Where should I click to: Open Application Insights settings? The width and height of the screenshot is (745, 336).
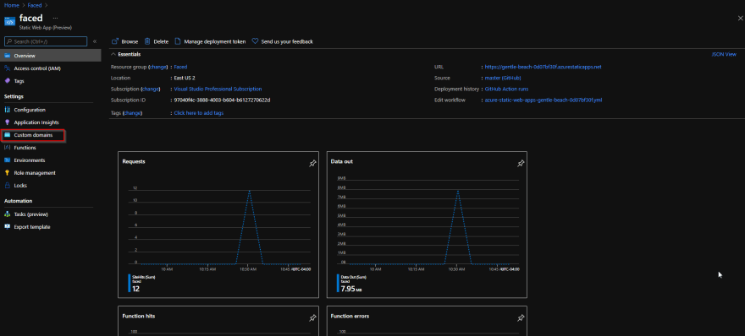coord(36,122)
